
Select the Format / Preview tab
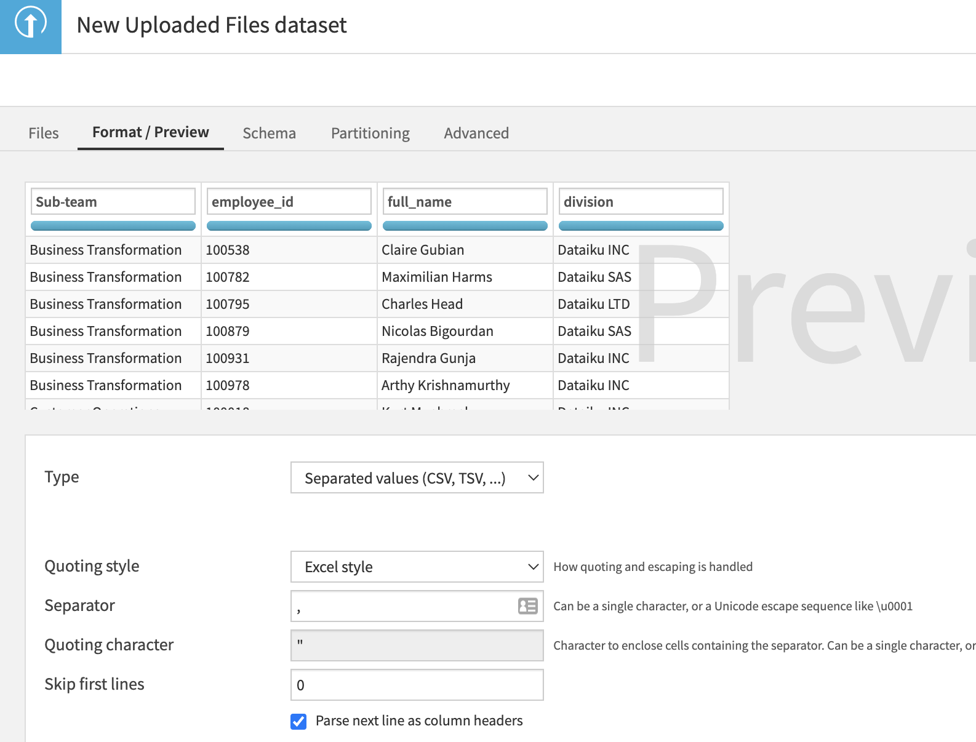click(151, 132)
